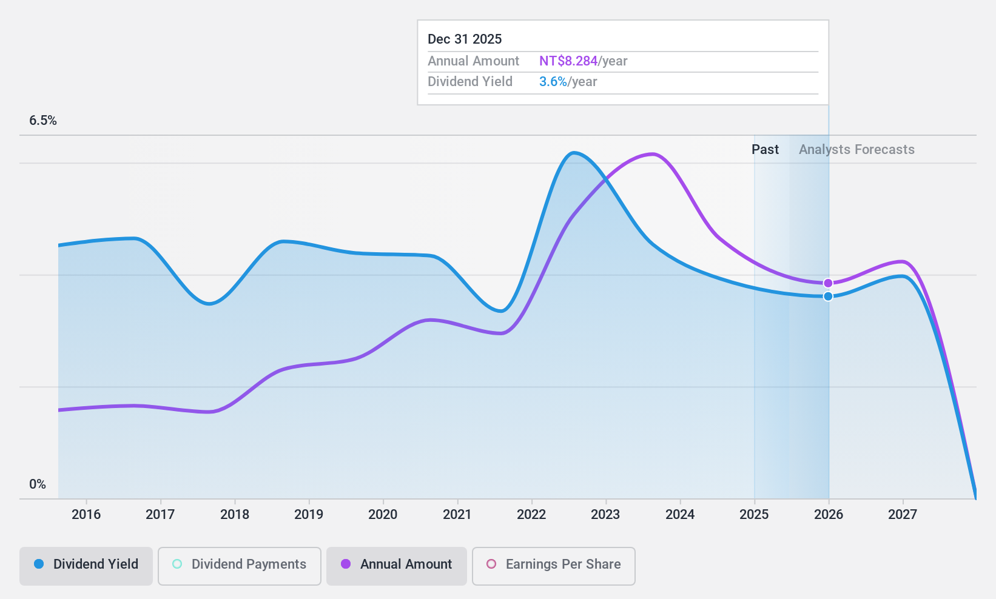Click the 2022 axis label

(x=531, y=515)
